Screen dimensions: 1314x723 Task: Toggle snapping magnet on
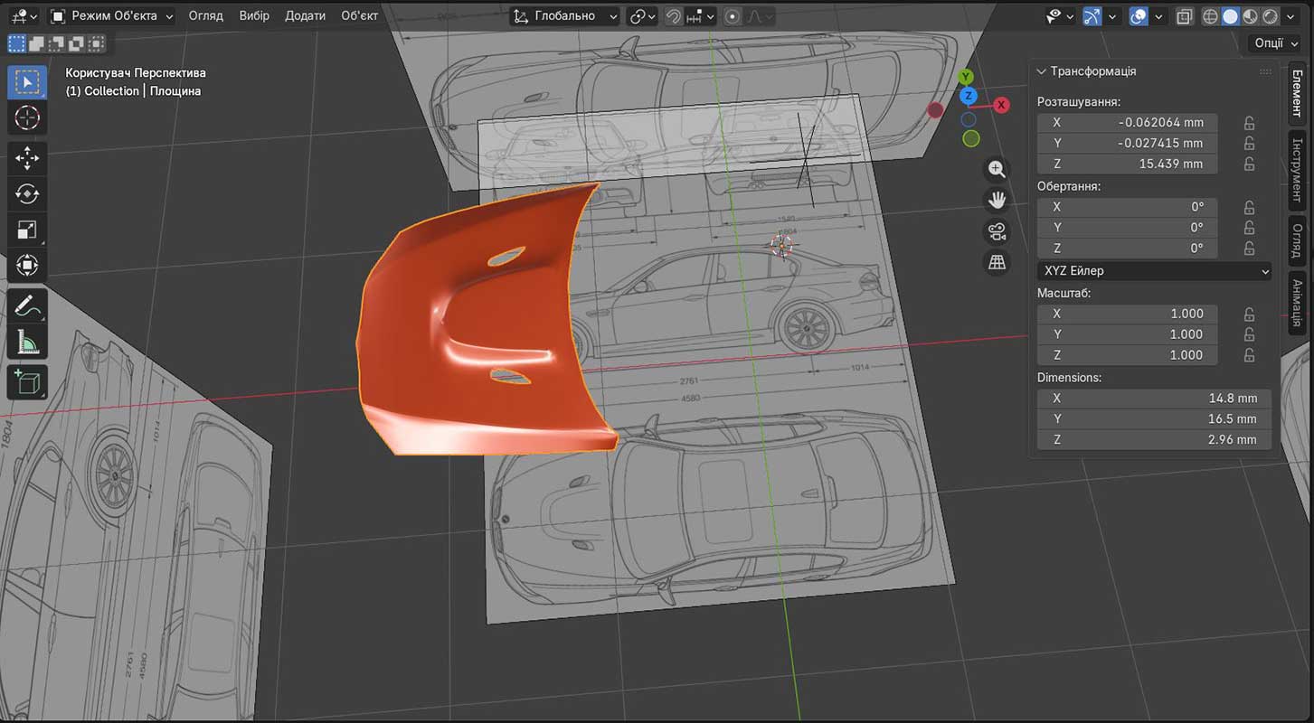(674, 16)
